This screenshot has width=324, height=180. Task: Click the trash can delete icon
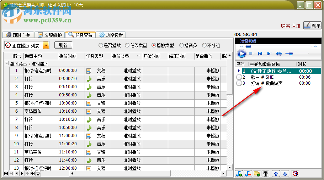coord(266,174)
